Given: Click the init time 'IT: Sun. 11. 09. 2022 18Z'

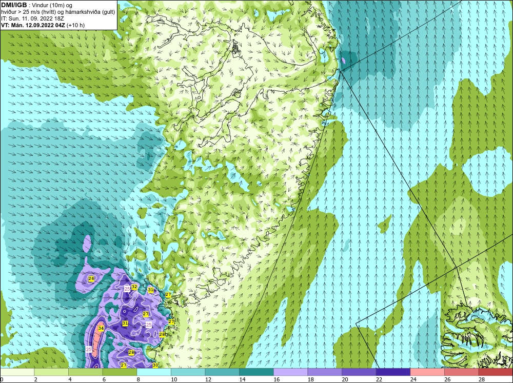Looking at the screenshot, I should click(32, 18).
